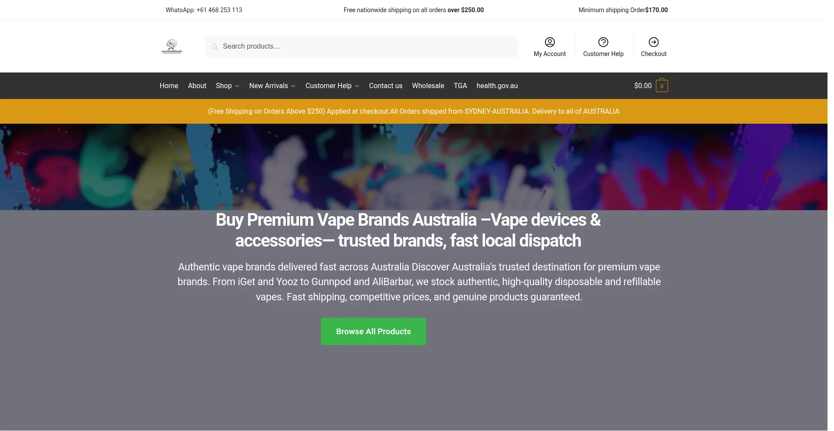Open My Account user icon
The height and width of the screenshot is (431, 834).
coord(549,42)
